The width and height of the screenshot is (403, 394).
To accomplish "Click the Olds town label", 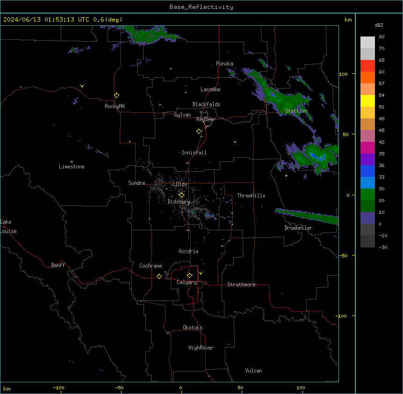I will click(181, 184).
